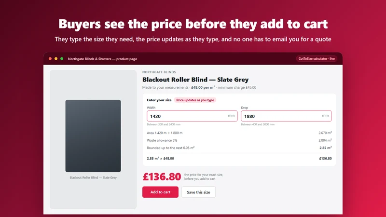Click the green maximize dot
The image size is (386, 217).
(x=62, y=58)
